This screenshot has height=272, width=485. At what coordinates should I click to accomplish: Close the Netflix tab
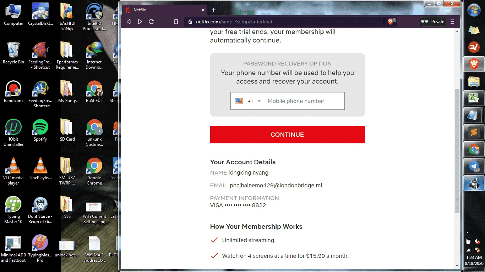point(203,10)
